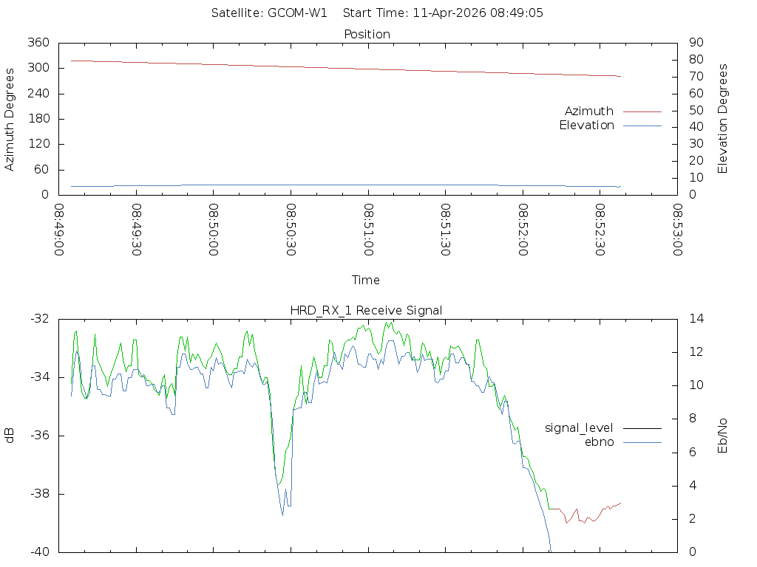Click the Azimuth Degrees axis label

pyautogui.click(x=10, y=119)
